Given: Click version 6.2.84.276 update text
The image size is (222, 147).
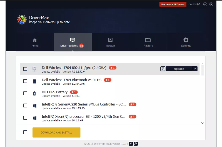Looking at the screenshot, I should click(x=63, y=84).
